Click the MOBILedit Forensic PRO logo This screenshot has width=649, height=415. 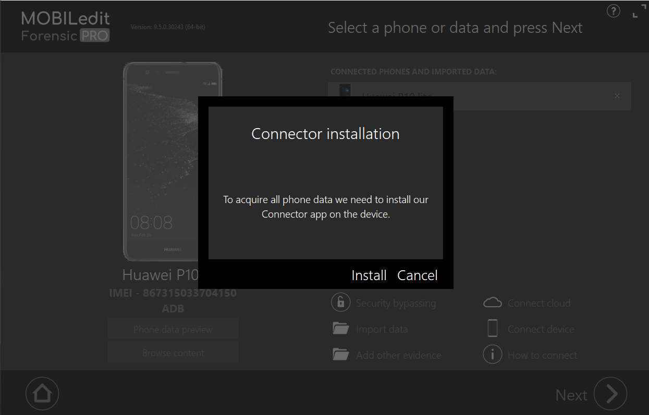[x=66, y=27]
